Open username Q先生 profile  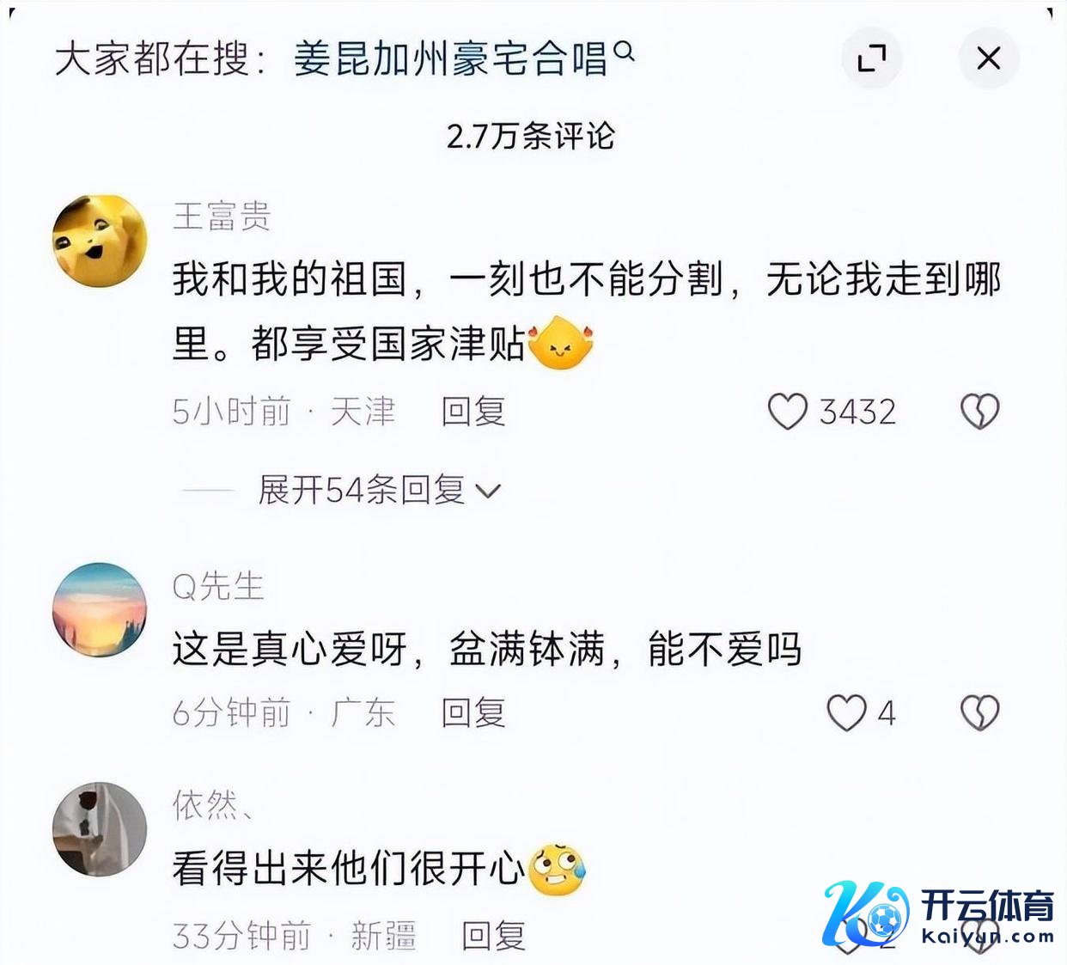[x=218, y=587]
